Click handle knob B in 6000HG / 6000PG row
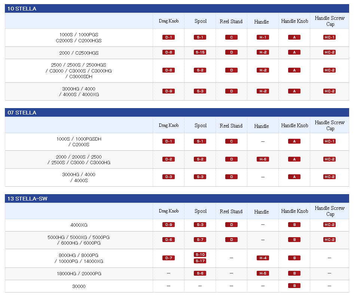Image resolution: width=354 pixels, height=297 pixels. (x=294, y=240)
